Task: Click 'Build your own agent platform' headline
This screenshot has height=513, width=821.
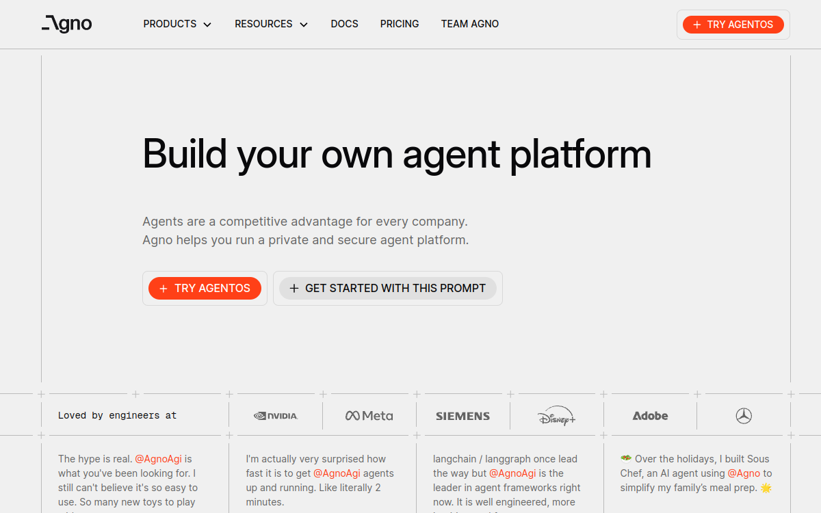Action: point(397,153)
